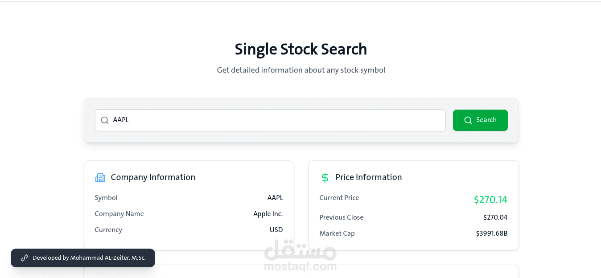Click the Current Price label text
Screen dimensions: 601x278
[x=339, y=198]
